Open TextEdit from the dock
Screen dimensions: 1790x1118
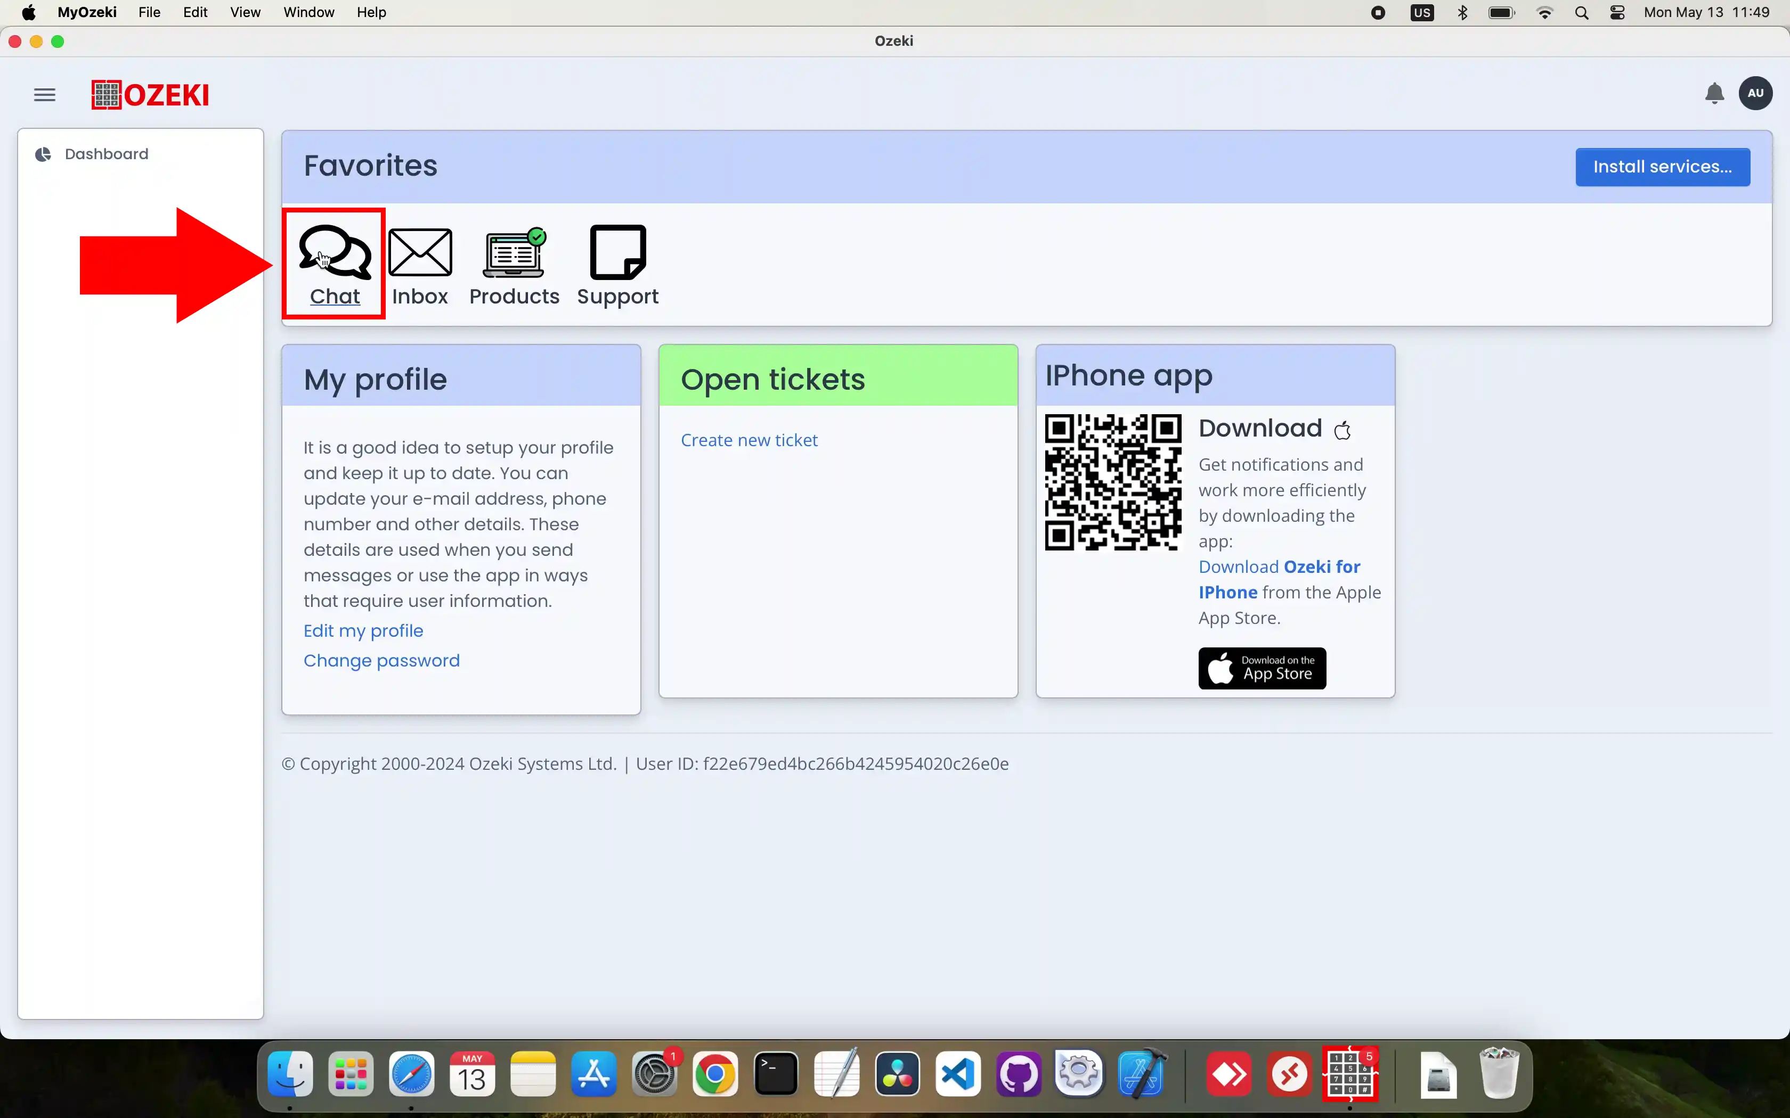click(x=836, y=1074)
